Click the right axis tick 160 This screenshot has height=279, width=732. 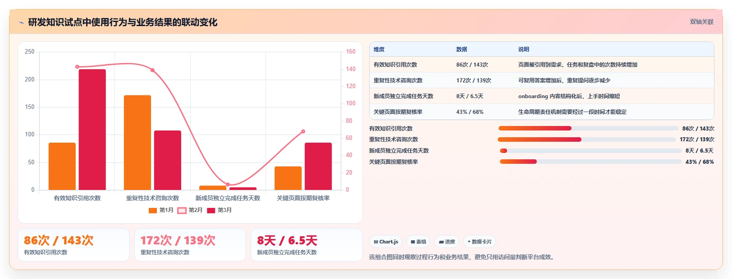tap(351, 52)
